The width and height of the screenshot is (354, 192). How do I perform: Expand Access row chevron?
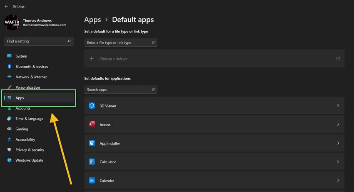tap(338, 125)
